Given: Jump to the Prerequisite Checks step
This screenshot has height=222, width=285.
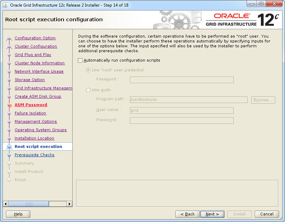Looking at the screenshot, I should click(35, 155).
